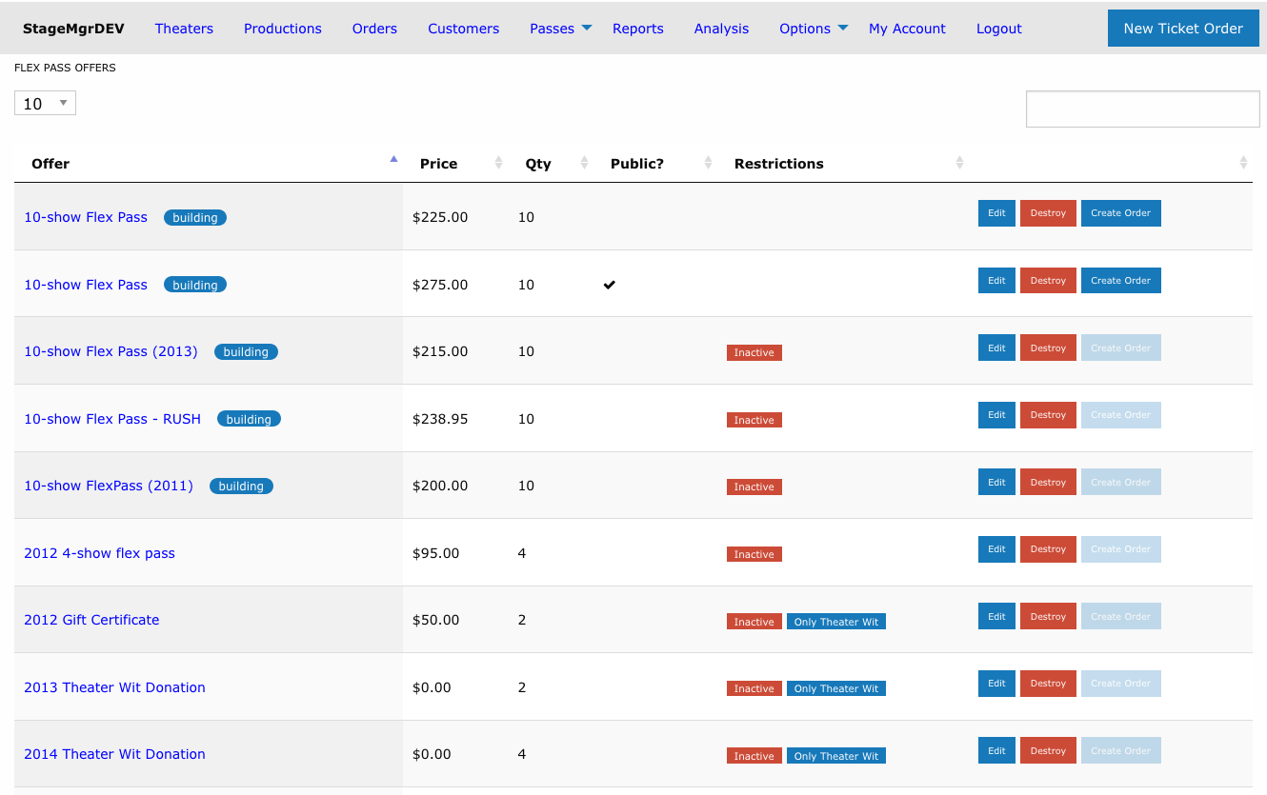Click the FLEX PASS OFFERS heading
The height and width of the screenshot is (795, 1267).
66,69
